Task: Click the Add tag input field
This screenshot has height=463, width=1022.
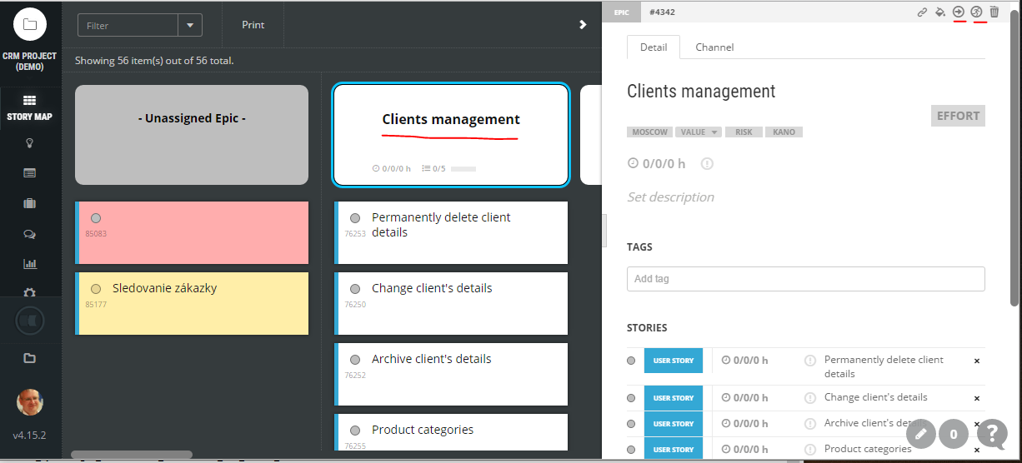Action: point(806,278)
